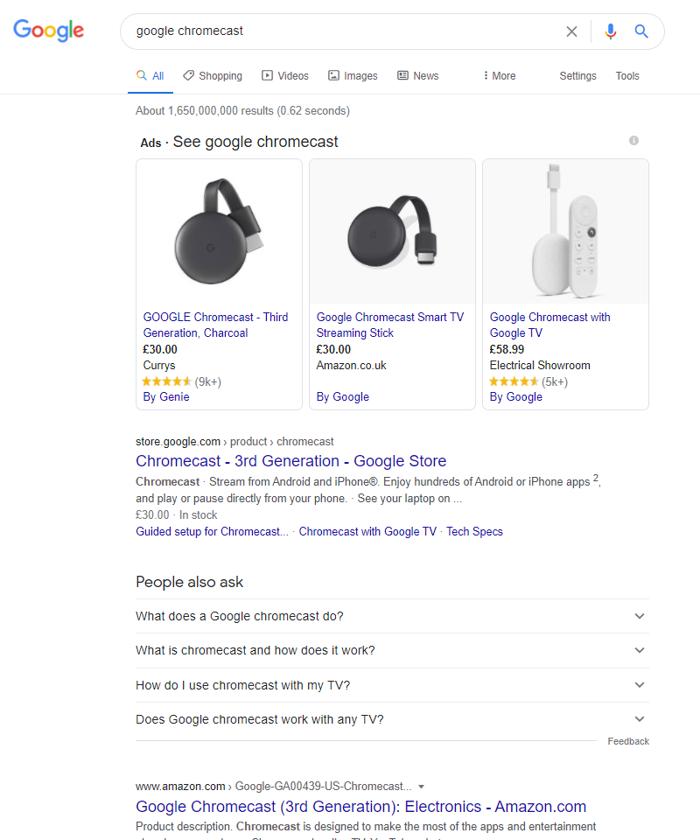Screen dimensions: 700x840
Task: Click into the search input field
Action: click(341, 31)
